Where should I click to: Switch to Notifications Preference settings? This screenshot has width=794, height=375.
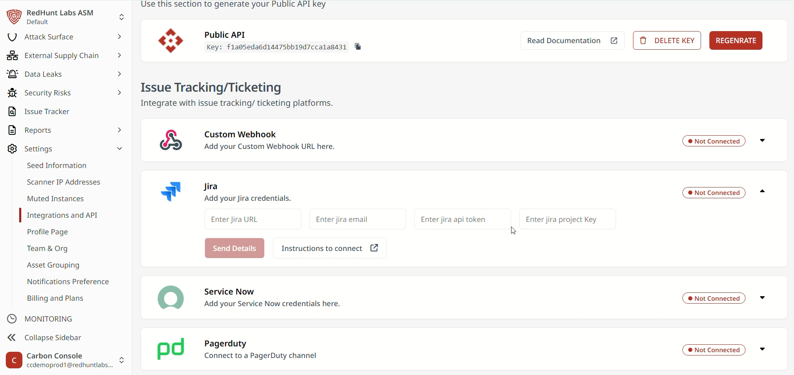point(68,281)
